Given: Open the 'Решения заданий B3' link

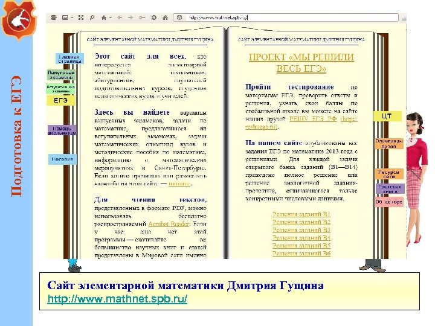Looking at the screenshot, I should pos(301,230).
